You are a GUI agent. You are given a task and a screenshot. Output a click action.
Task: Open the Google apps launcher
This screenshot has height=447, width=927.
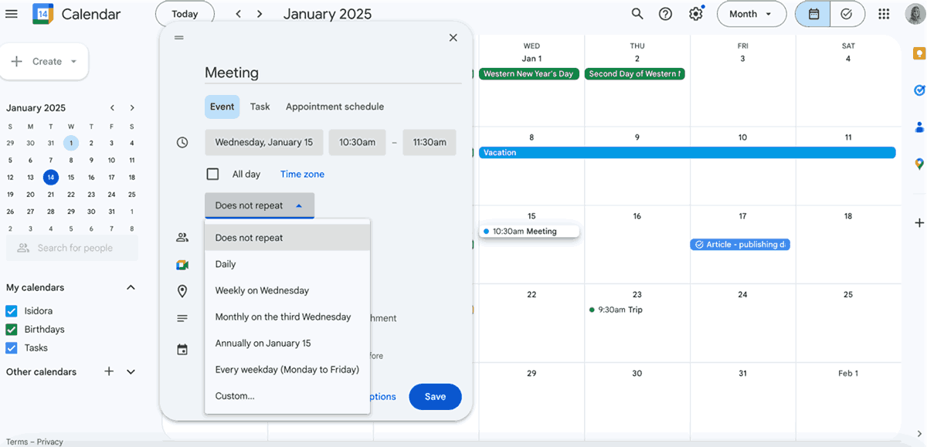(x=883, y=13)
